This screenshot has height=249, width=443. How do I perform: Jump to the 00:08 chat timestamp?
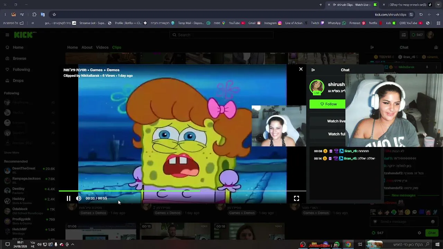pos(318,151)
